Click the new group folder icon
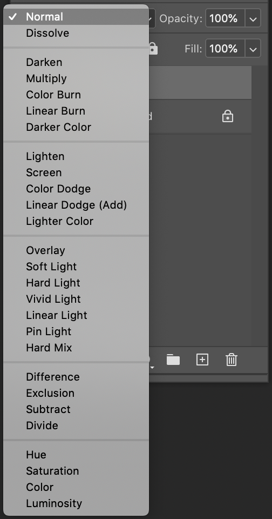 173,360
